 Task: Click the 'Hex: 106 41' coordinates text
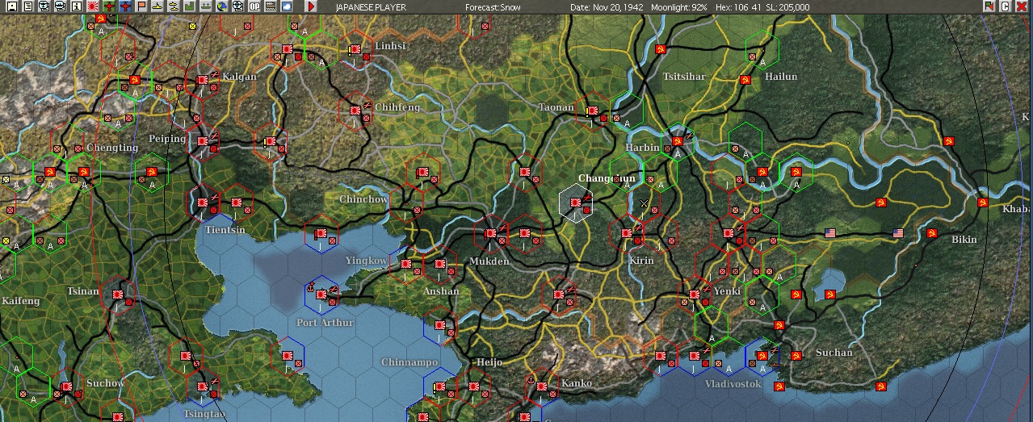coord(737,7)
